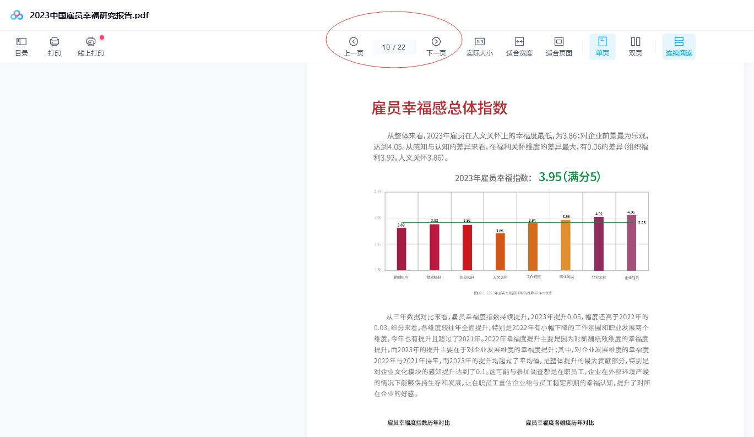This screenshot has height=437, width=754.
Task: Click the 雇员幸福度各维度历年对比 chart title
Action: click(x=560, y=423)
